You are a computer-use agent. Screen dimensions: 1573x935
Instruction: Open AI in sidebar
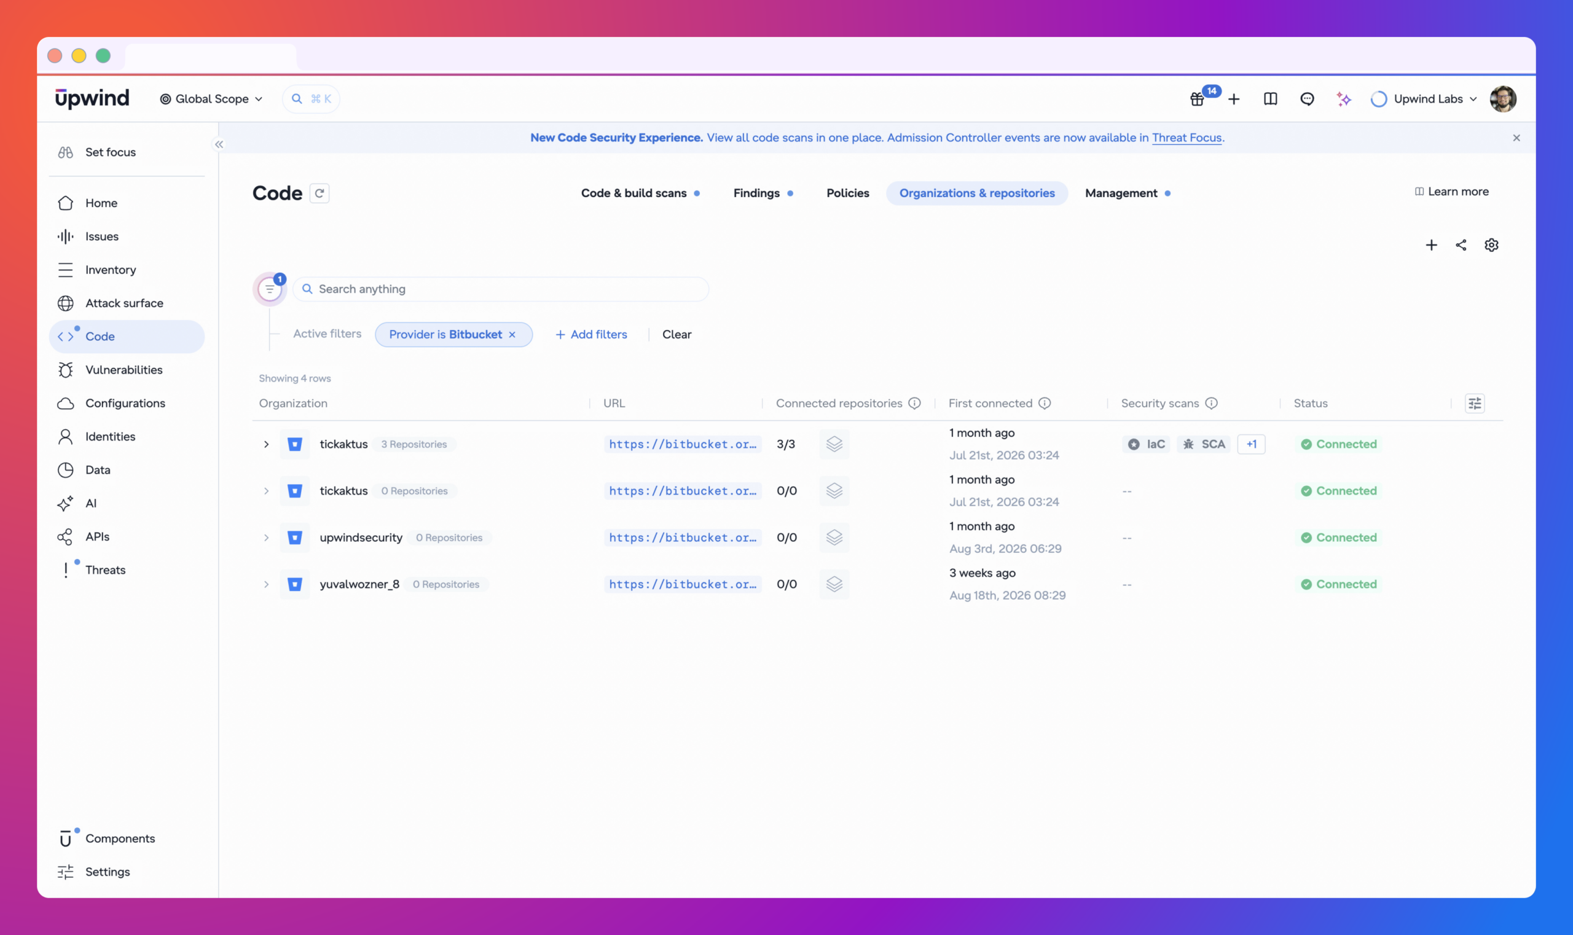click(x=127, y=503)
